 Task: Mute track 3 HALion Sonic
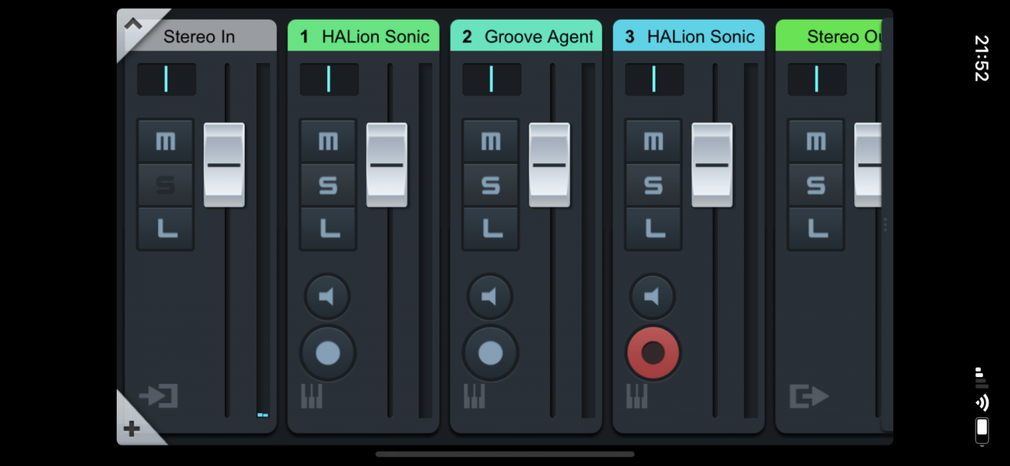(653, 141)
